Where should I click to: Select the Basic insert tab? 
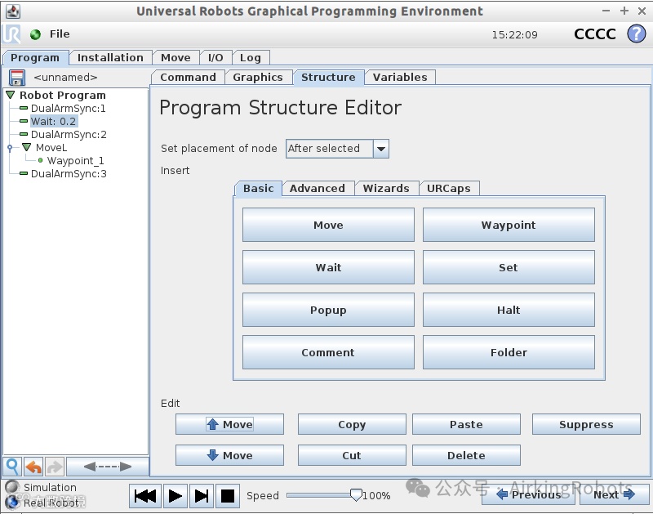(x=258, y=188)
